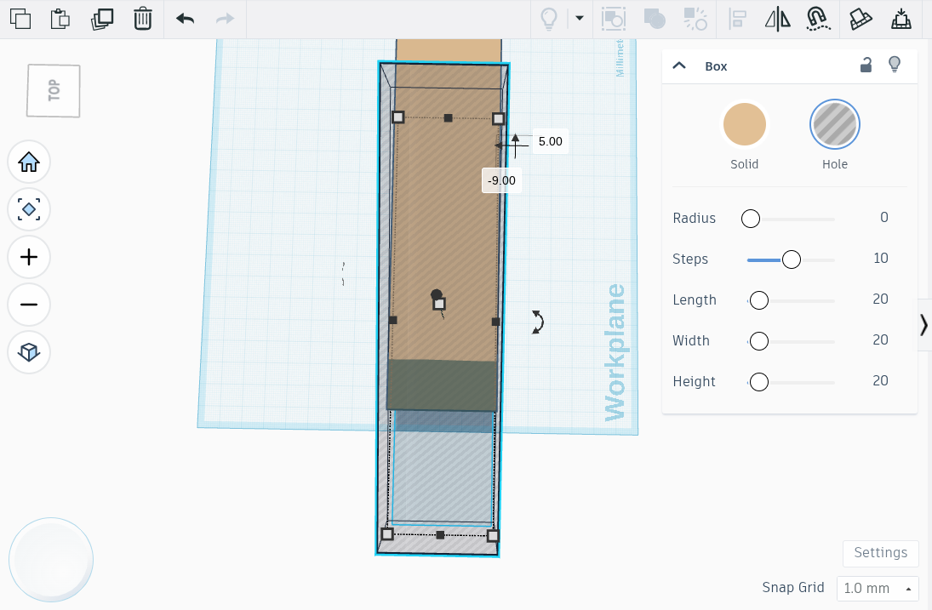The height and width of the screenshot is (610, 932).
Task: Click the Drop to workplane icon
Action: pos(901,19)
